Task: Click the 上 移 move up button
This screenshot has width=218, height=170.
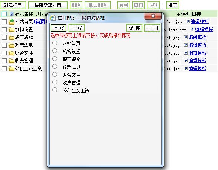Action: [x=58, y=28]
